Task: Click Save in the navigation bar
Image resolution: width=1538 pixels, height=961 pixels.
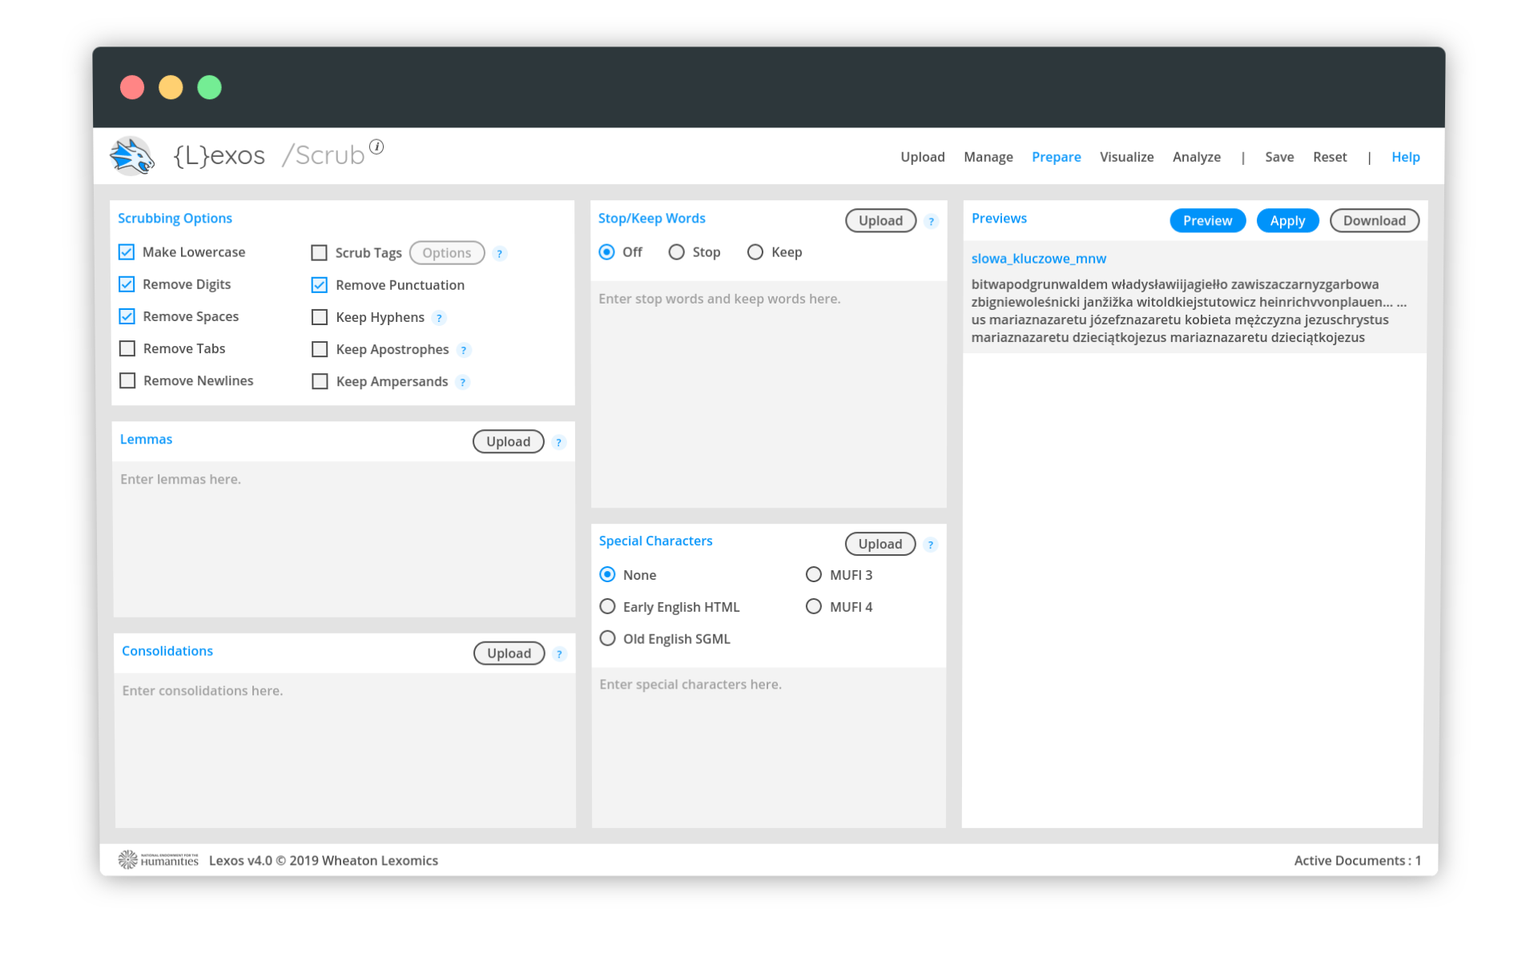Action: 1279,157
